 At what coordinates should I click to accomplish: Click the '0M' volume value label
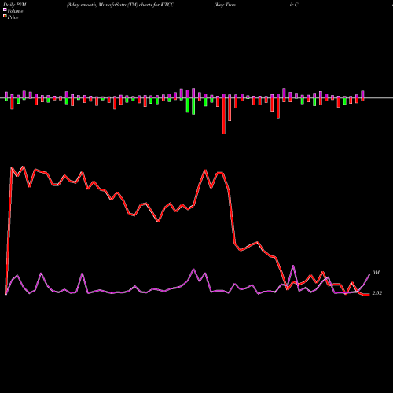pyautogui.click(x=376, y=273)
